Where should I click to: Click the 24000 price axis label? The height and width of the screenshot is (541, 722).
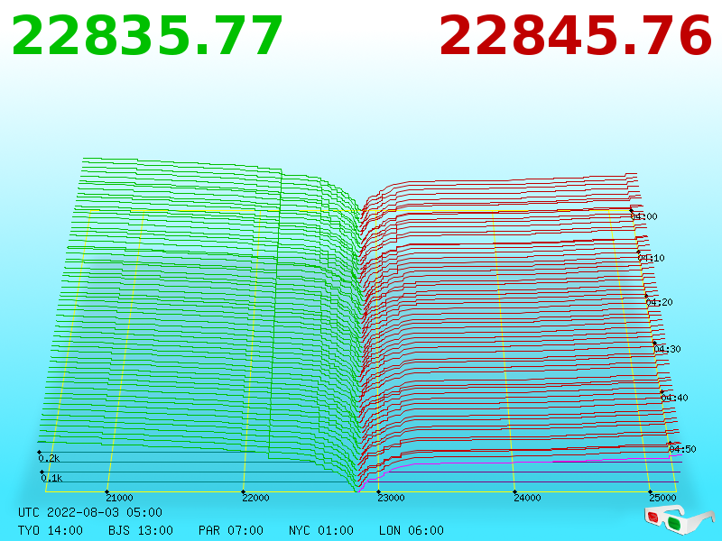click(x=527, y=498)
